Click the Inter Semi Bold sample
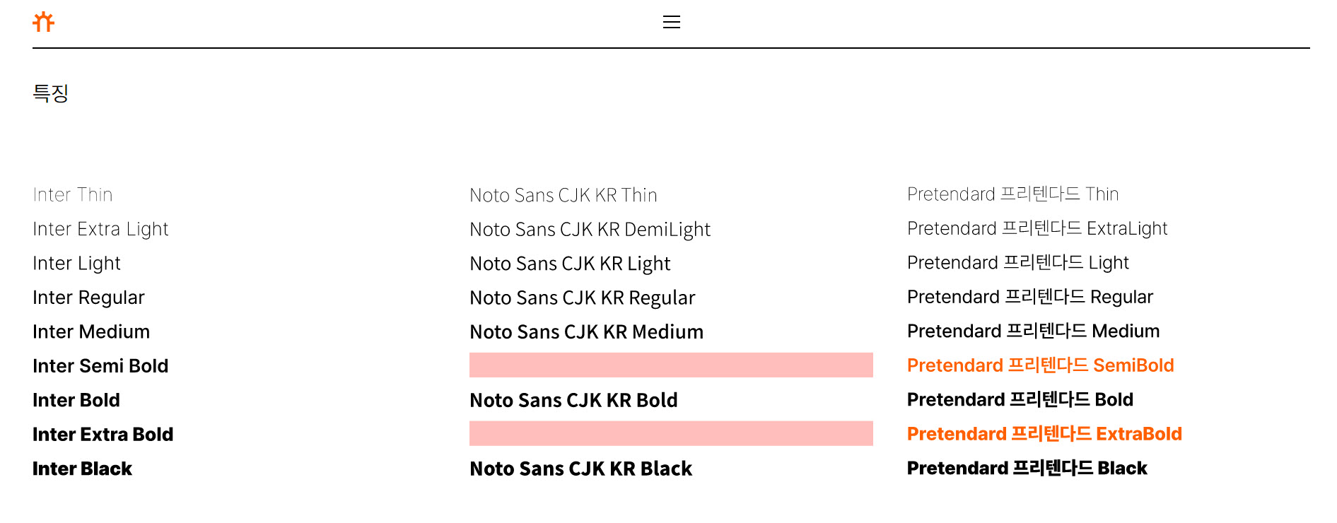Viewport: 1337px width, 523px height. pos(100,365)
